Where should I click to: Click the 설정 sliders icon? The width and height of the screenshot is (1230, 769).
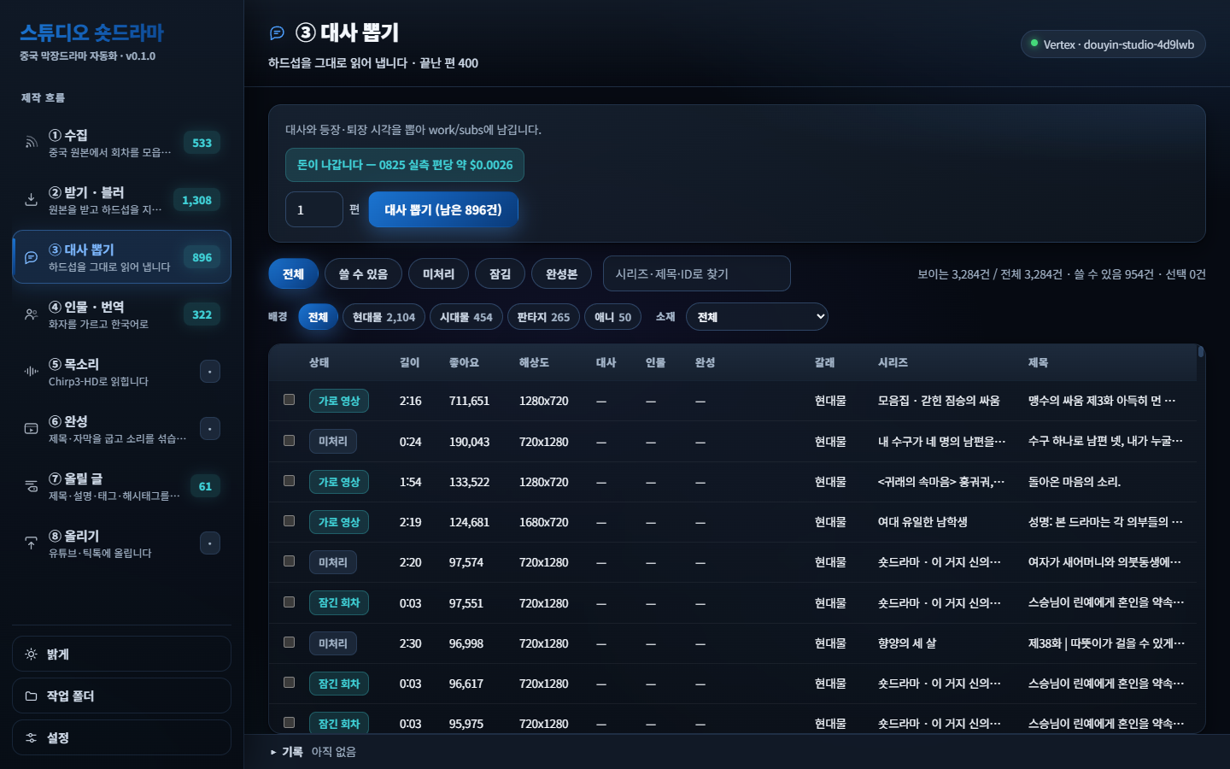pos(32,738)
